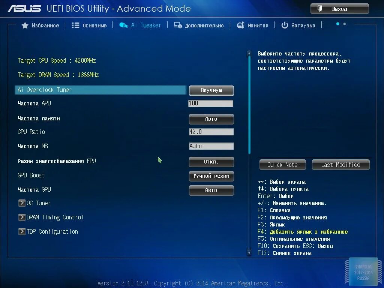Screen dimensions: 384x288
Task: Select the Частота памяти label
Action: click(39, 118)
